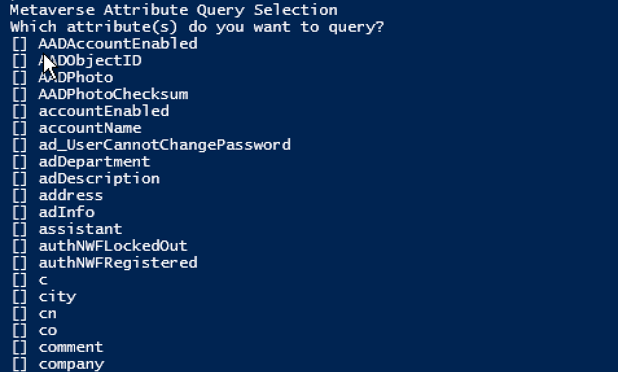Tick the checkbox beside AADObjectID

[x=19, y=61]
